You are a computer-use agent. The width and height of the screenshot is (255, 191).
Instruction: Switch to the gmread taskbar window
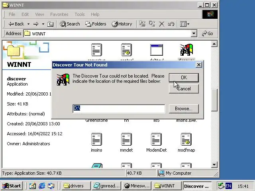tap(106, 186)
